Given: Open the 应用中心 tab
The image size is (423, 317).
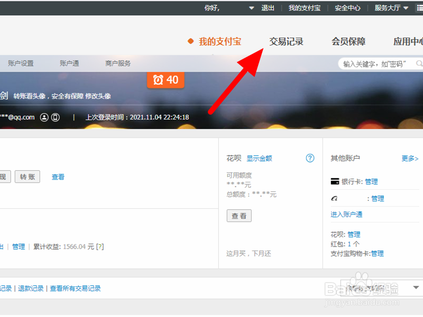Looking at the screenshot, I should (x=408, y=42).
